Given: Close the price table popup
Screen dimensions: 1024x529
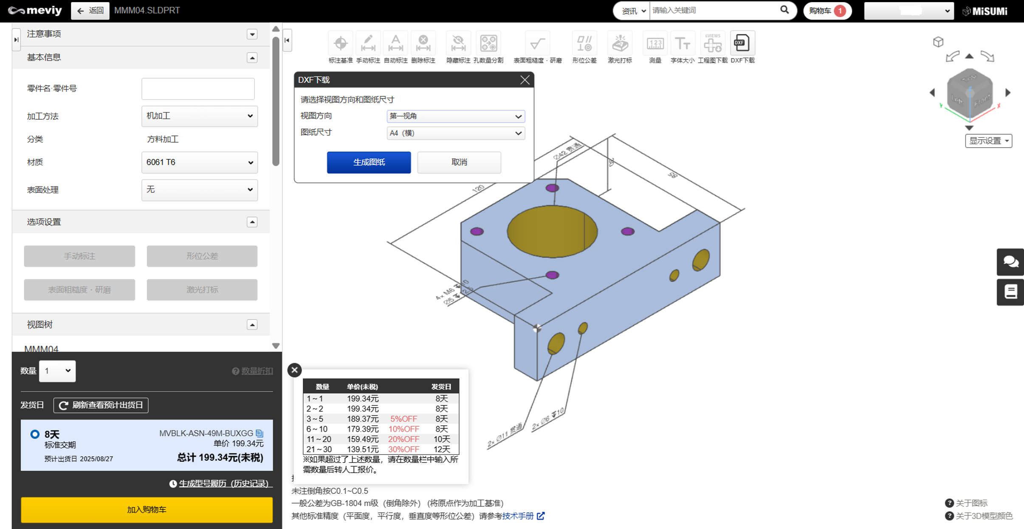Looking at the screenshot, I should (294, 370).
